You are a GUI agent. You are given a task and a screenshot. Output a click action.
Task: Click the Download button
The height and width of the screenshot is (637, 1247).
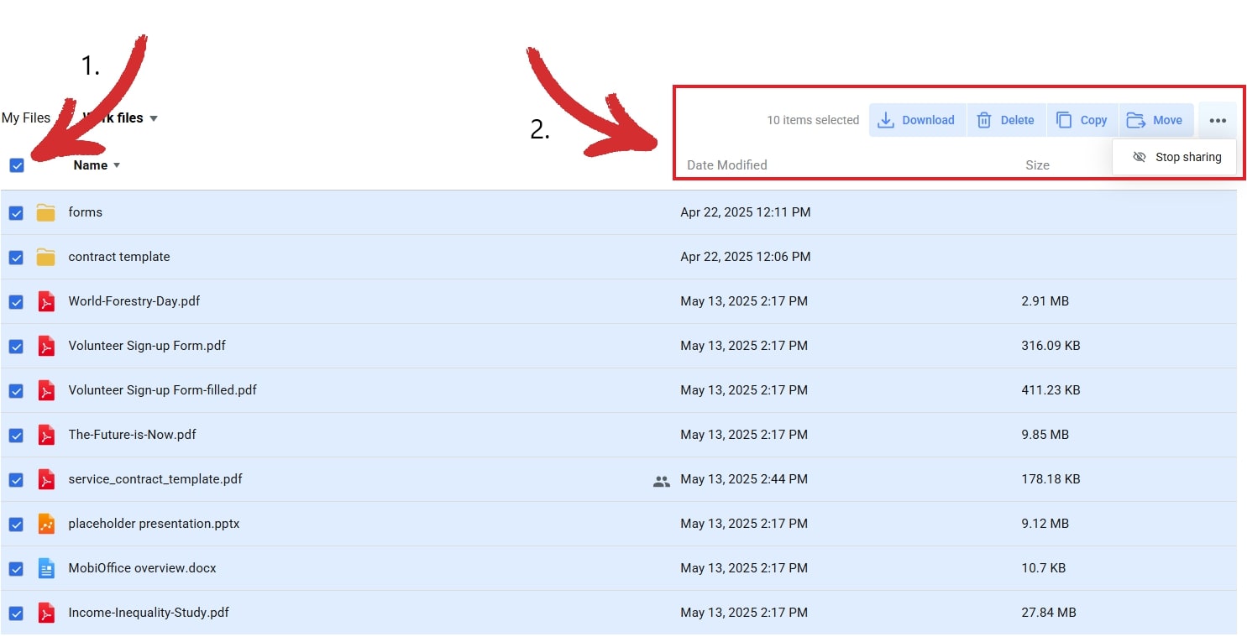(x=929, y=120)
